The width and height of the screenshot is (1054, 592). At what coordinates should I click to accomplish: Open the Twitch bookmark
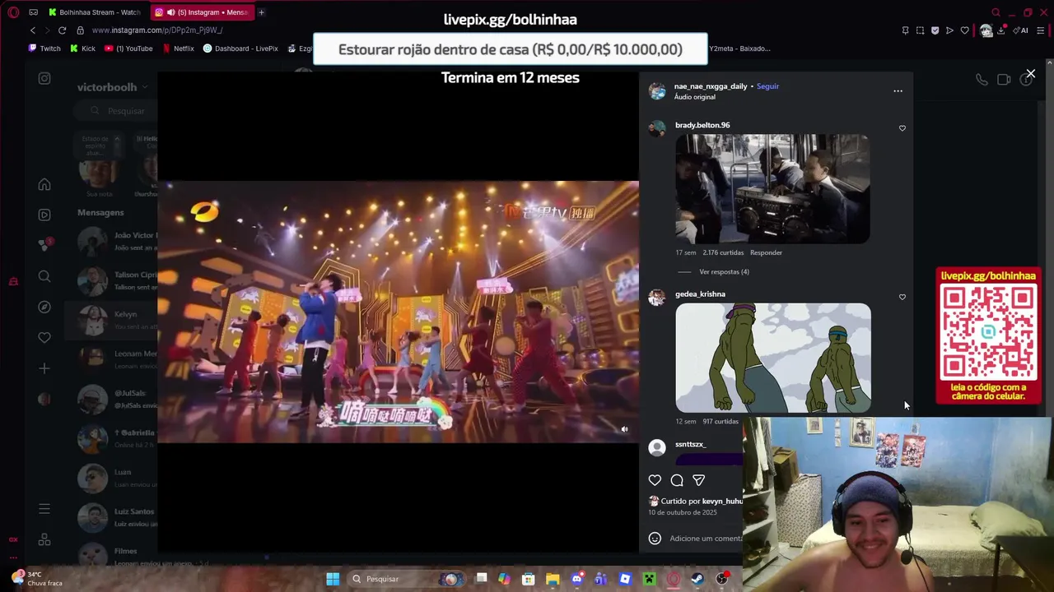44,49
